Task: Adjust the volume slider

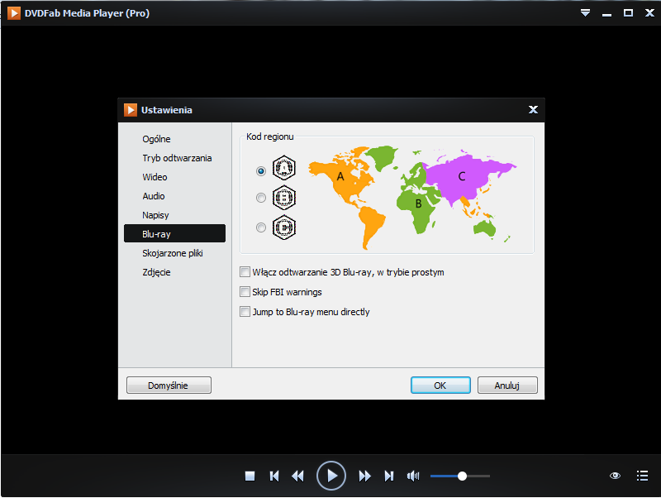Action: [x=460, y=476]
